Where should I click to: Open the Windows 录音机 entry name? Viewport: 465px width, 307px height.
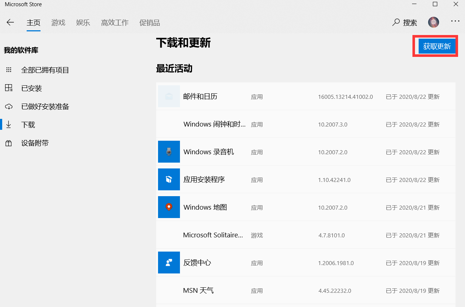[209, 152]
